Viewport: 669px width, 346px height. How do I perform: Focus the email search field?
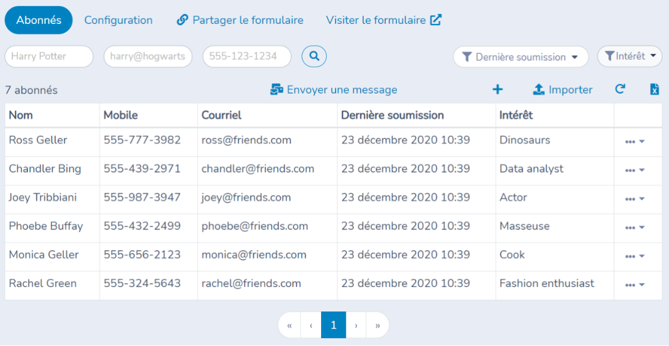148,56
